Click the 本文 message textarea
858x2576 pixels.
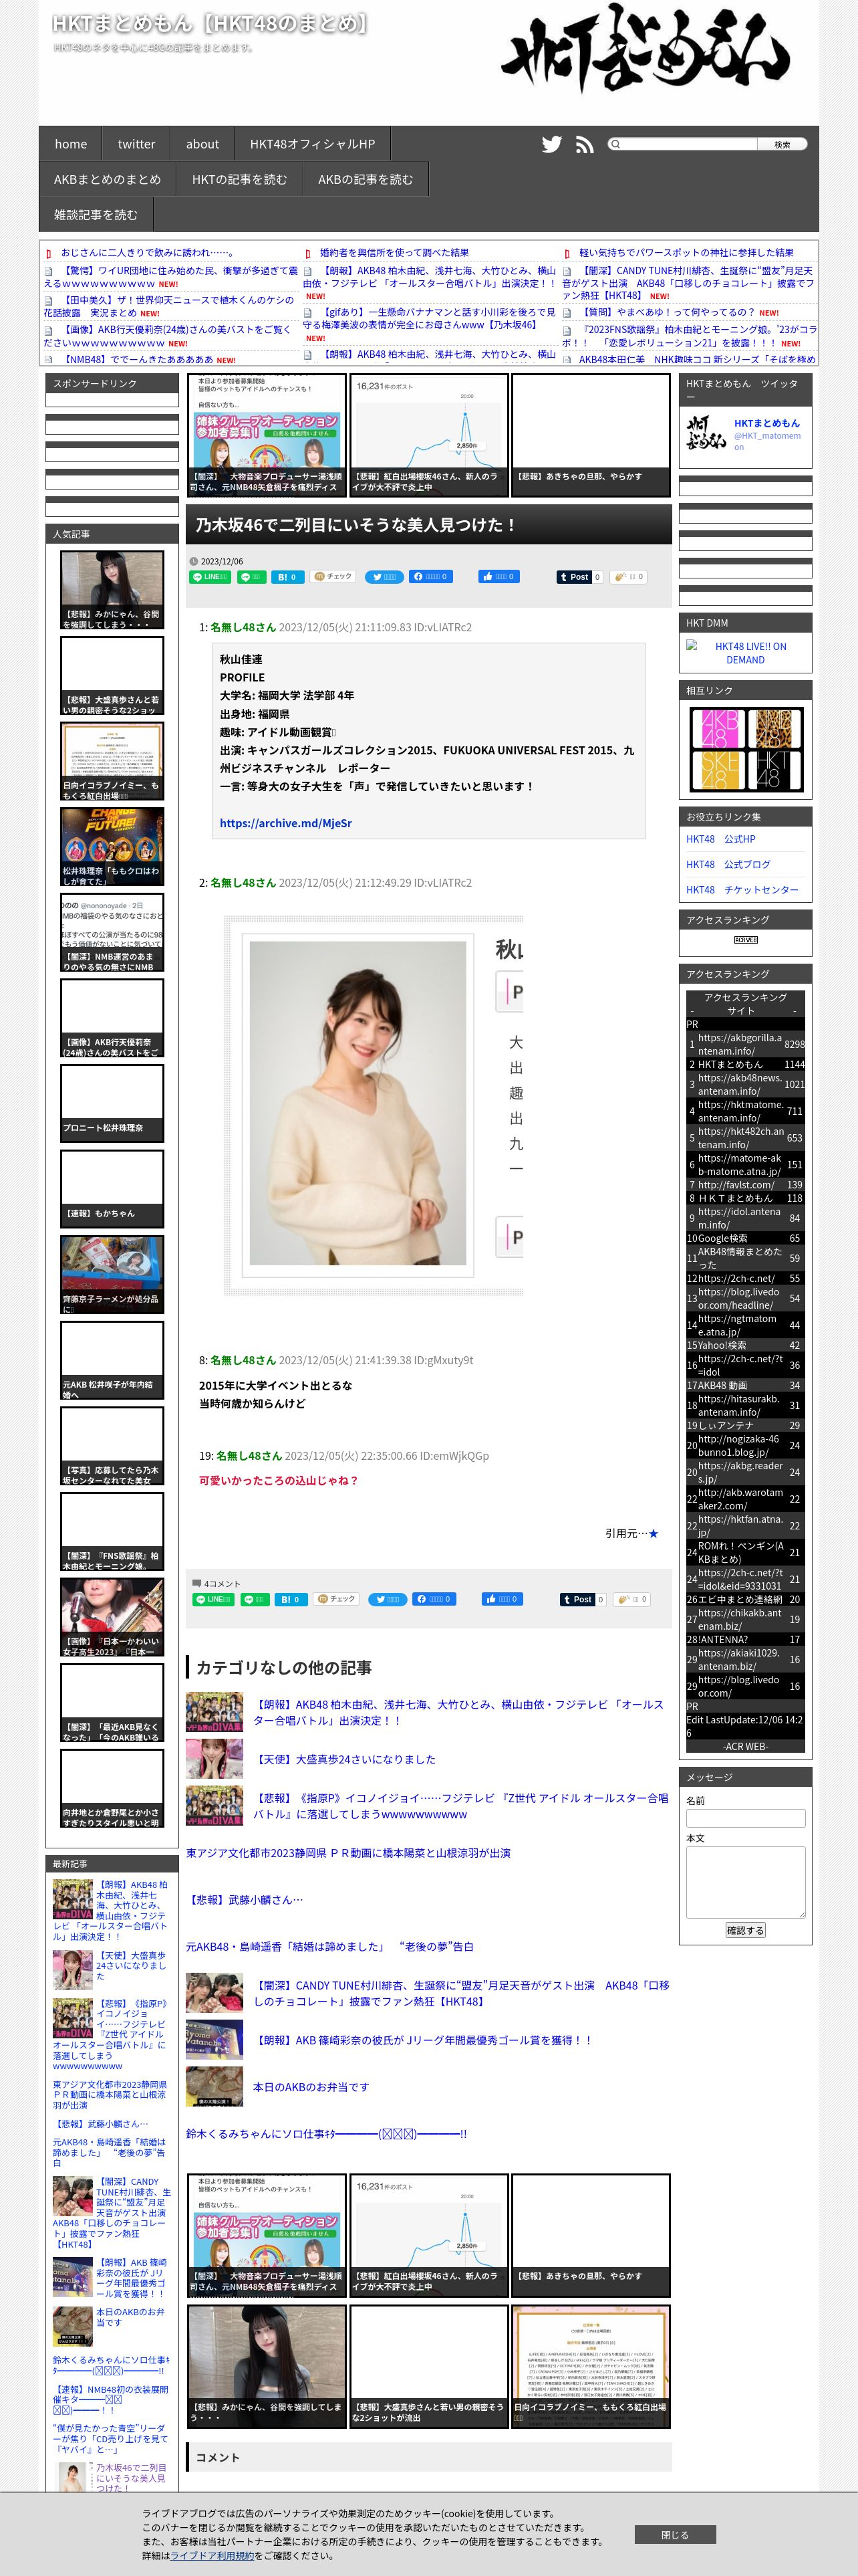pyautogui.click(x=745, y=1882)
